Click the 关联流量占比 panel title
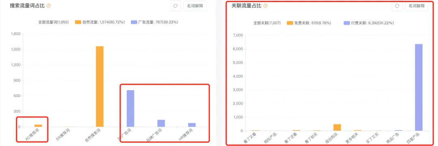438x146 pixels. pos(247,6)
